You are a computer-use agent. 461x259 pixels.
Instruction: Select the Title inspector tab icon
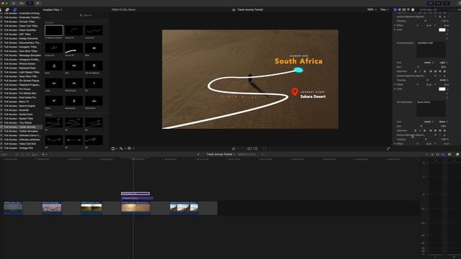coord(395,9)
